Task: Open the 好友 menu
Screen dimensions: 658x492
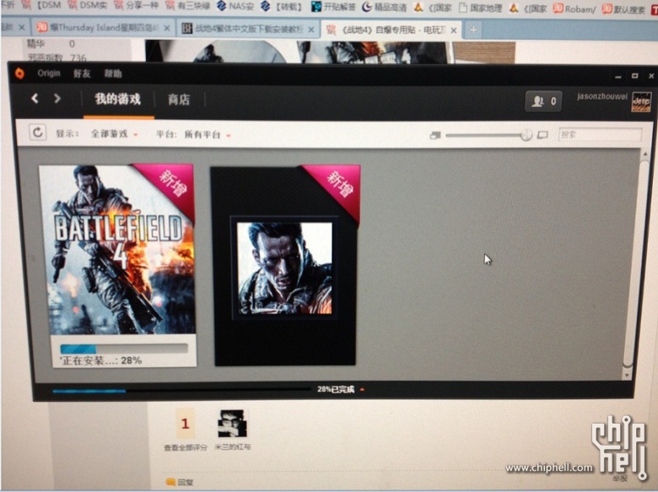Action: click(x=82, y=74)
